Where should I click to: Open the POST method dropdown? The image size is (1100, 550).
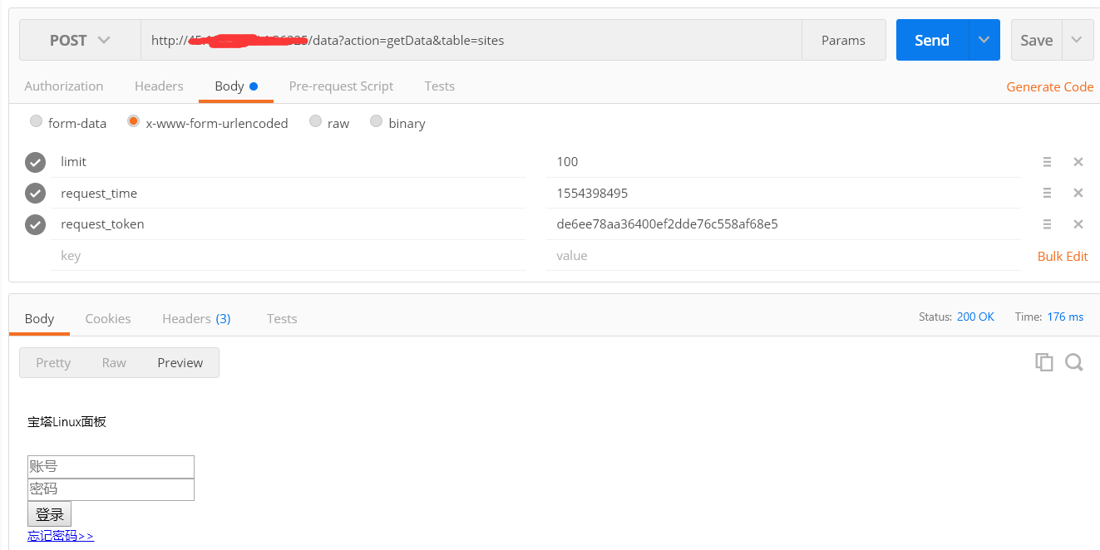(80, 40)
